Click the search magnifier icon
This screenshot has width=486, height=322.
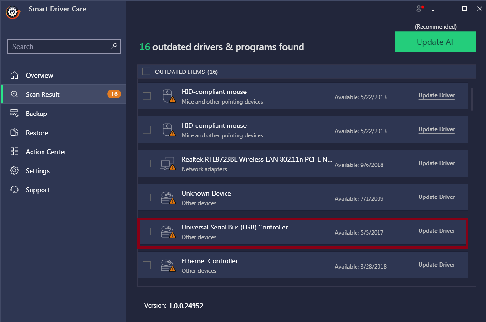coord(113,46)
